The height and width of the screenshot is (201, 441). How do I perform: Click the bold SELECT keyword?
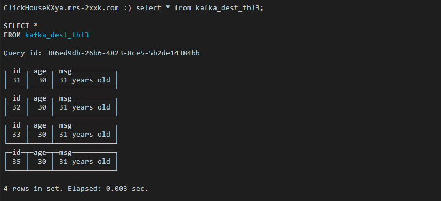click(x=17, y=26)
